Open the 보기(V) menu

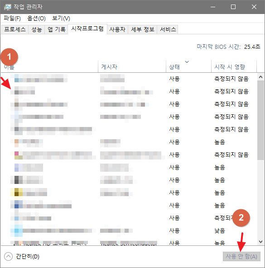(61, 18)
